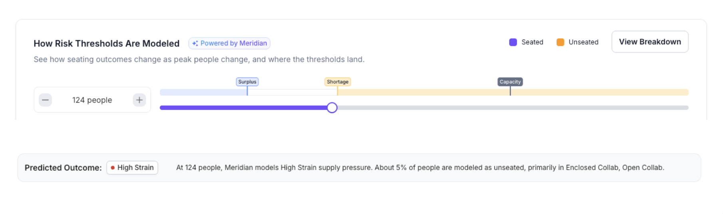Screen dimensions: 723x214
Task: Click the circular slider handle
Action: pos(332,108)
